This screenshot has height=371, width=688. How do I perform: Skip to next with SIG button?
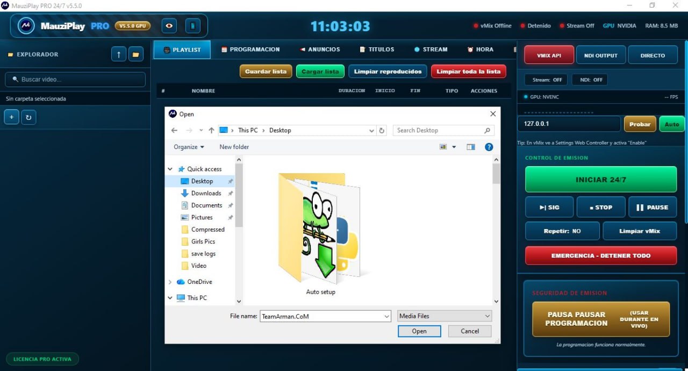coord(549,207)
